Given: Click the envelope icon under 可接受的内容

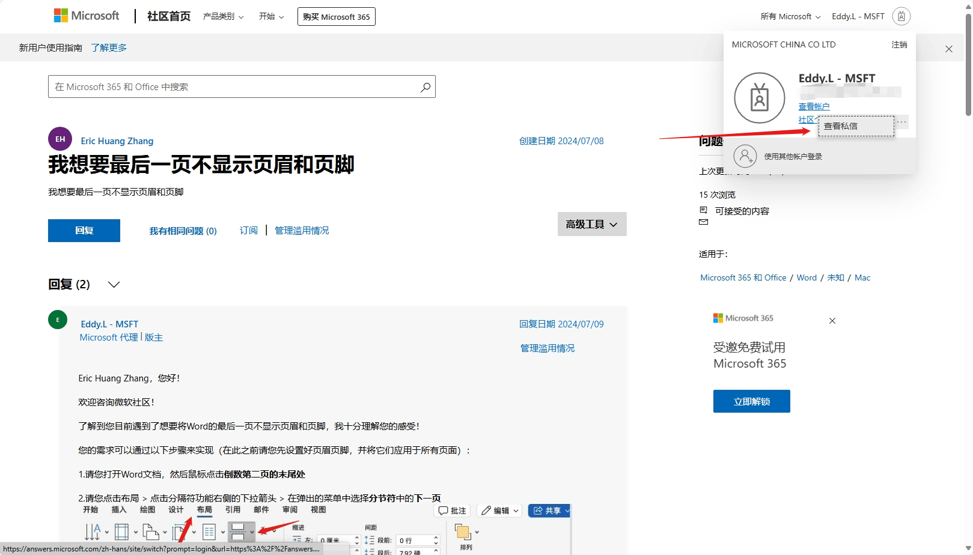Looking at the screenshot, I should click(703, 222).
